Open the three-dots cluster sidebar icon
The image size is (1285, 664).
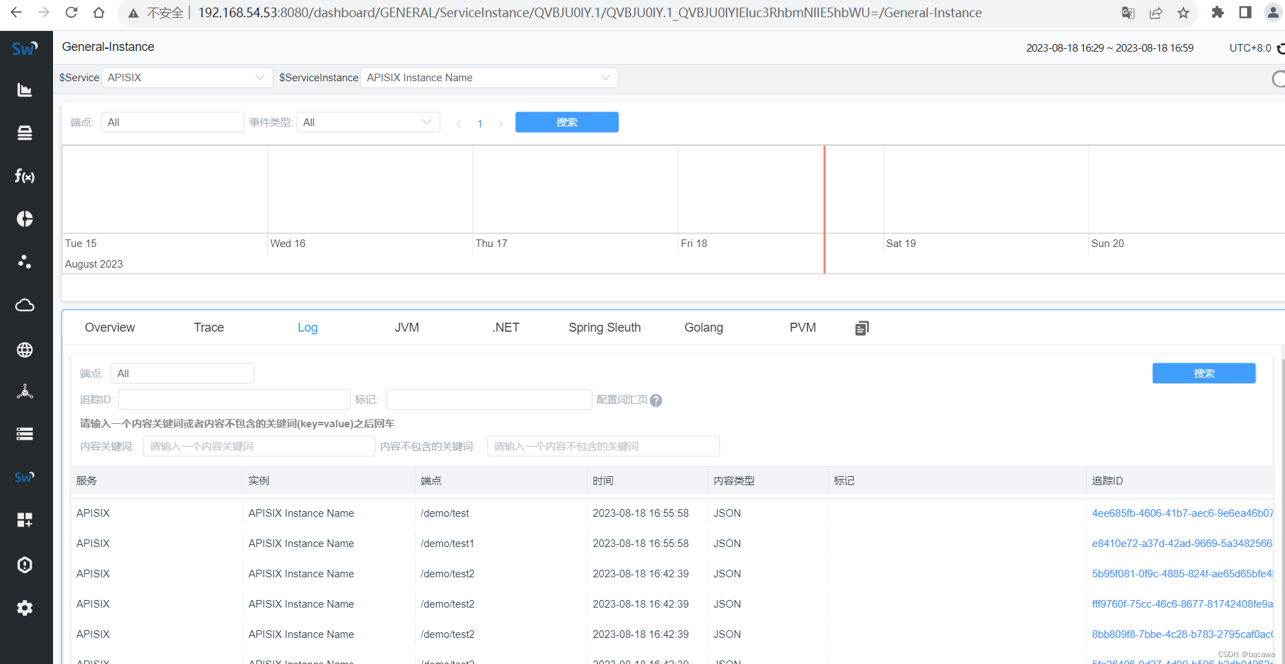(25, 261)
